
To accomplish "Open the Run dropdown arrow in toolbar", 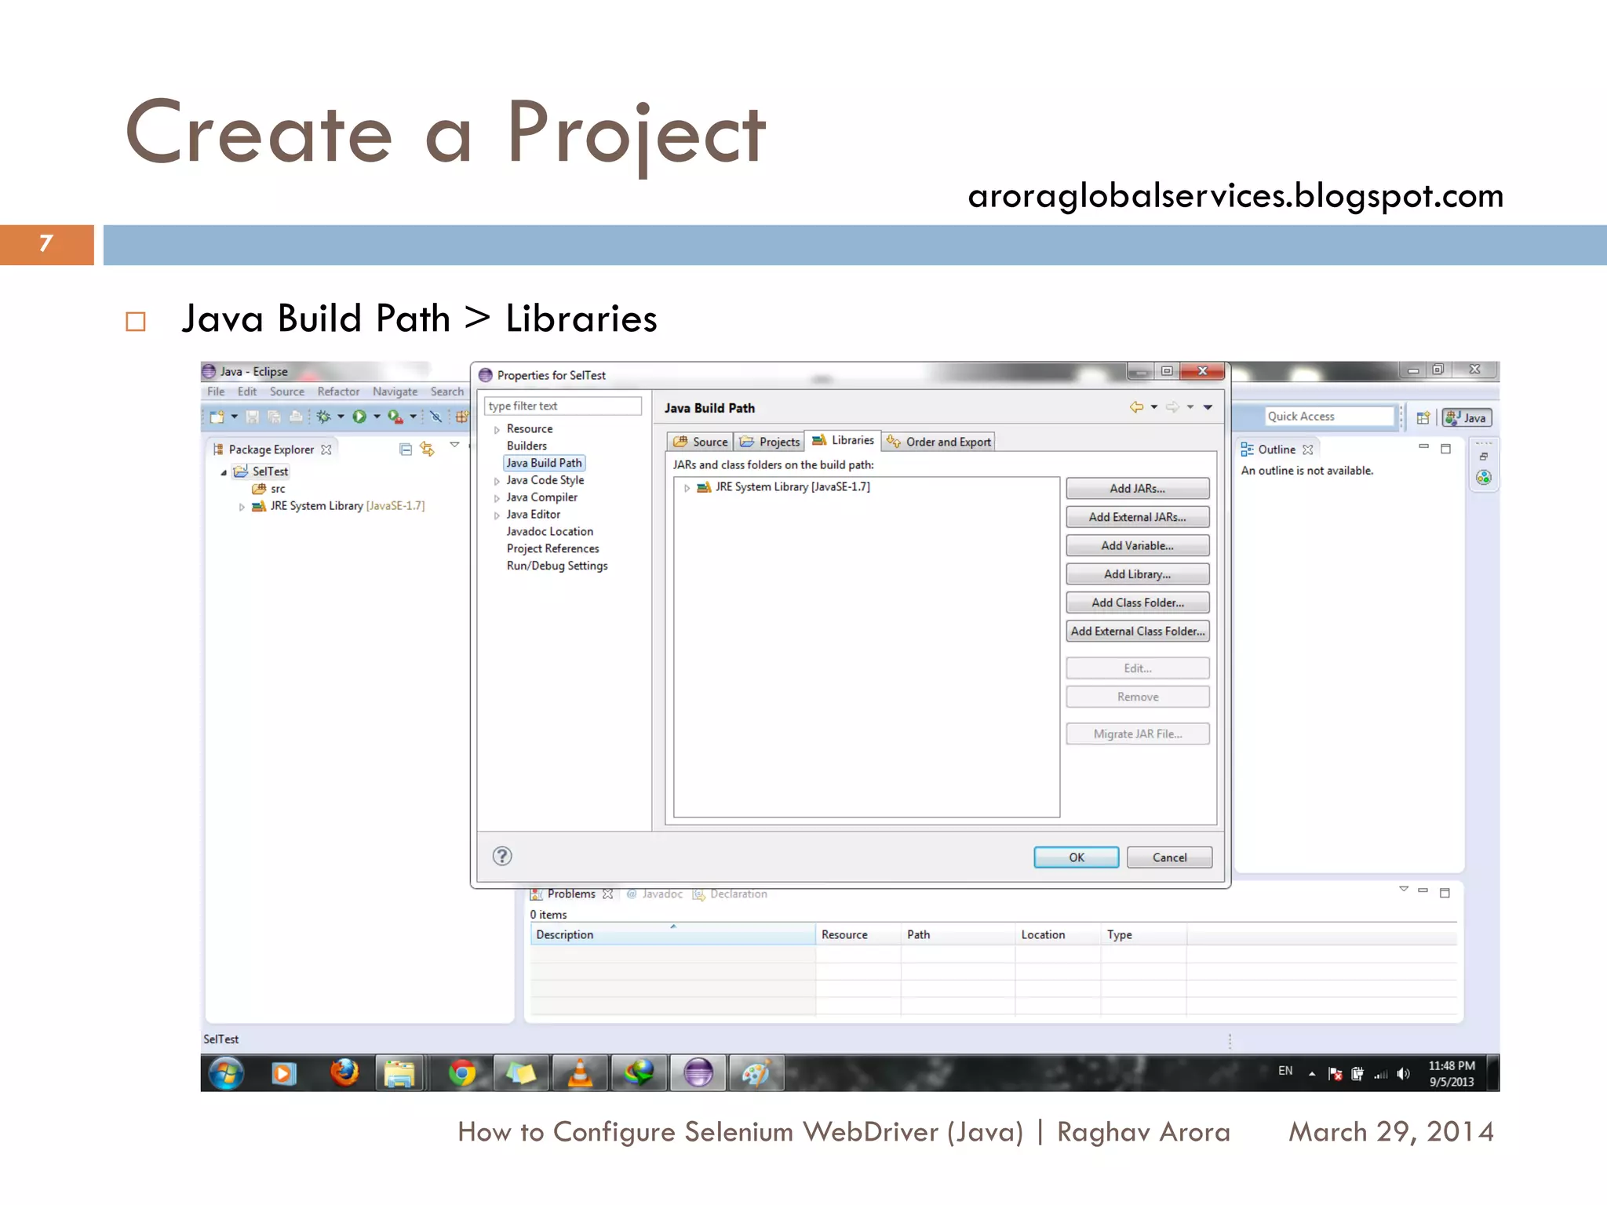I will coord(377,417).
